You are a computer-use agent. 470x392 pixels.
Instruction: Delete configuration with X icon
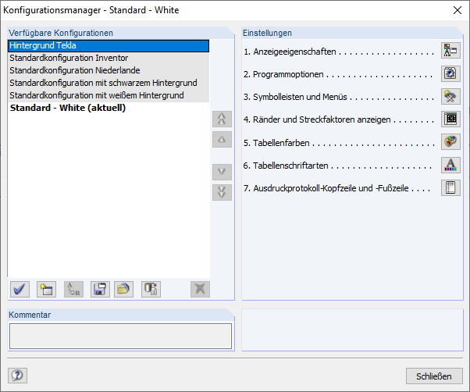point(200,289)
